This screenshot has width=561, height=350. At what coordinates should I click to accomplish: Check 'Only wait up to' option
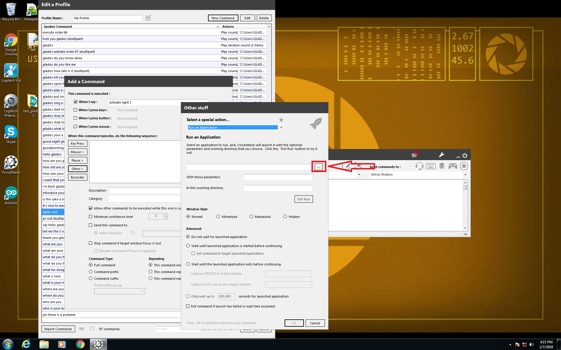click(188, 296)
